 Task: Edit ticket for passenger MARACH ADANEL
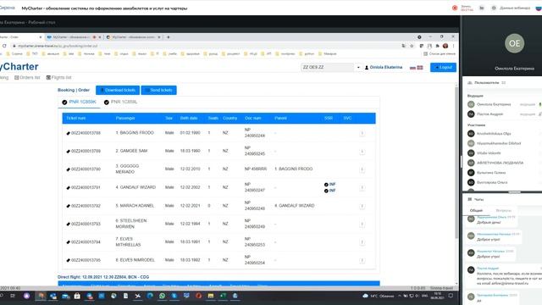point(68,206)
